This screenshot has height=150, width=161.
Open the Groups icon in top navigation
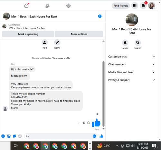[x=68, y=6]
